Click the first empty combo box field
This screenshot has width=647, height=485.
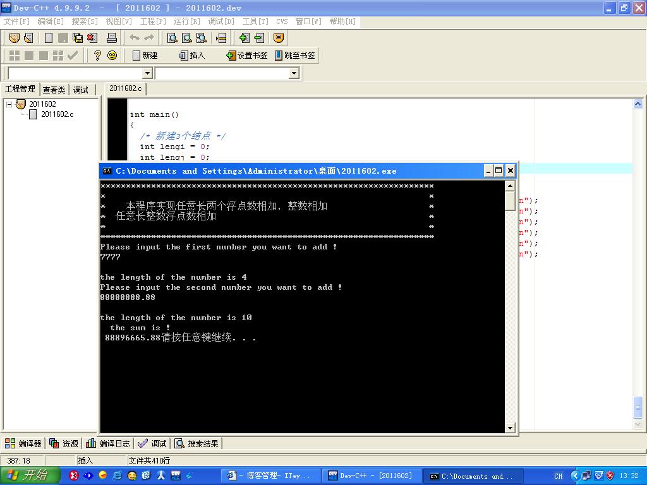(x=76, y=73)
